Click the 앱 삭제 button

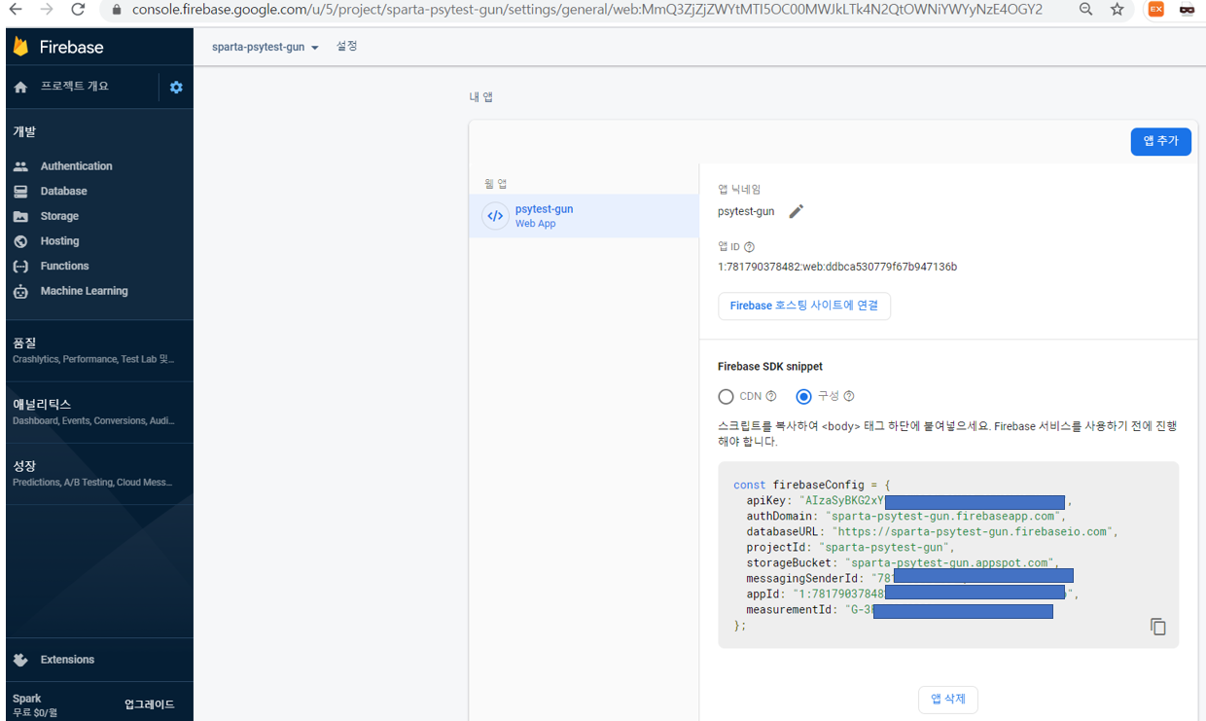pyautogui.click(x=948, y=699)
